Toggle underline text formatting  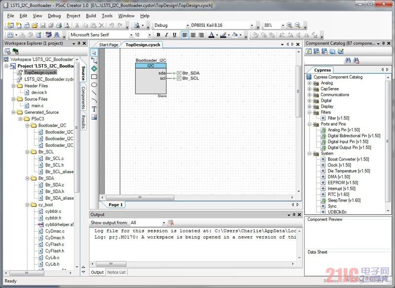pos(175,35)
